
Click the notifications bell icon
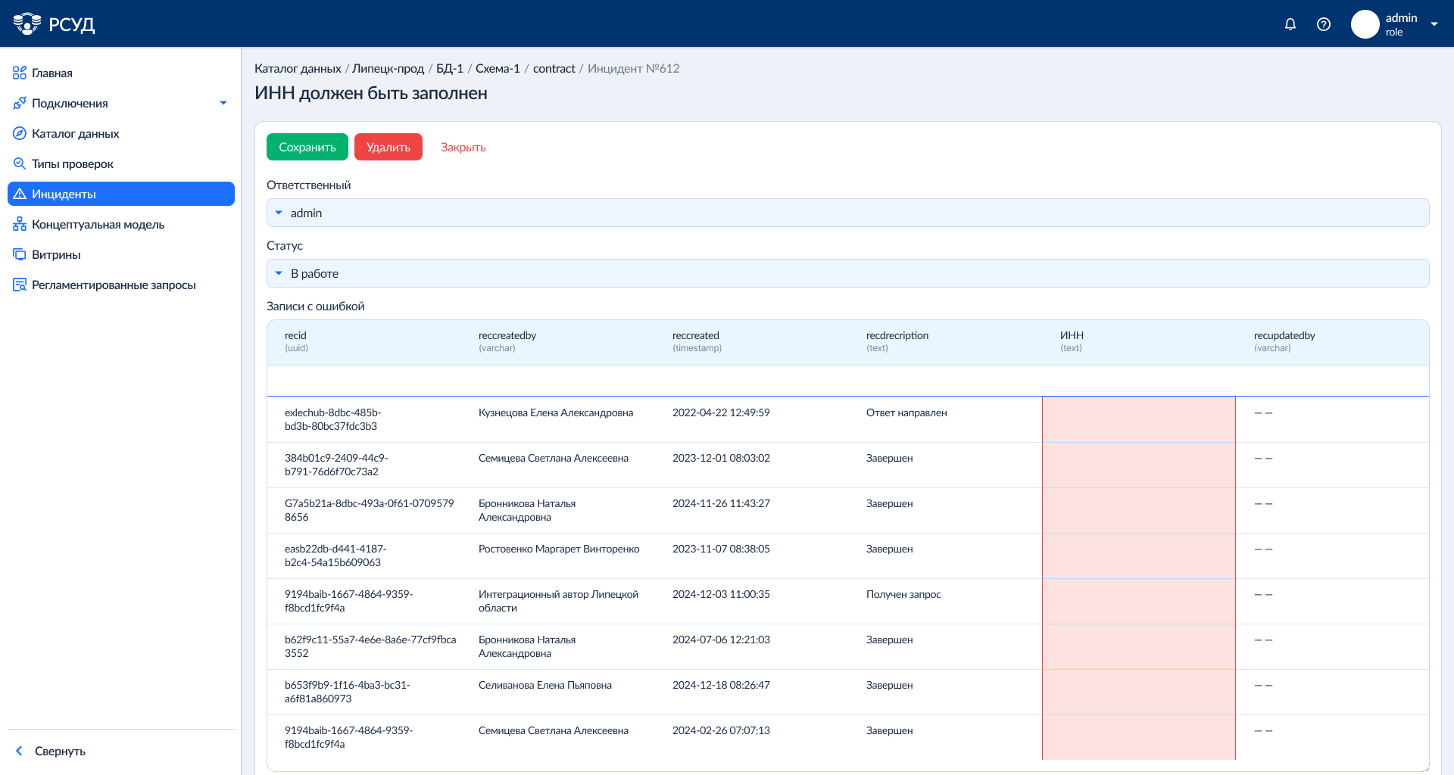click(1290, 24)
